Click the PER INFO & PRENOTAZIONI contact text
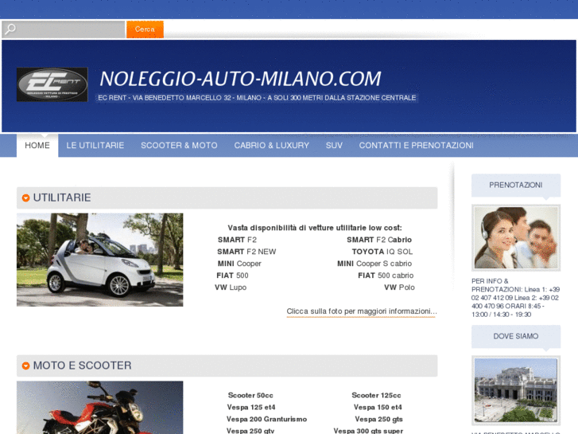The width and height of the screenshot is (578, 434). tap(515, 298)
